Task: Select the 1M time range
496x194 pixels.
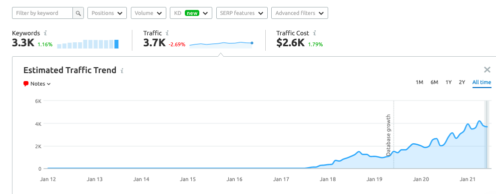Action: pyautogui.click(x=419, y=82)
